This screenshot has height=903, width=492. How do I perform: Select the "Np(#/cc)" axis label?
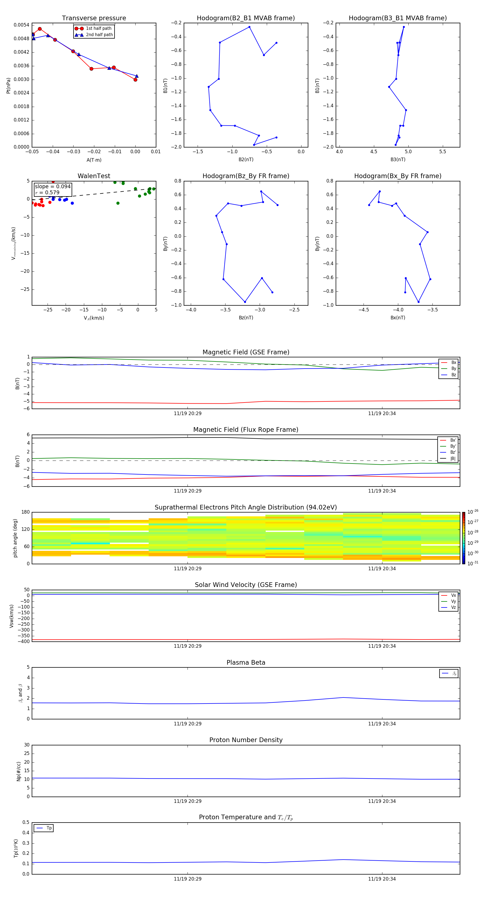point(19,771)
